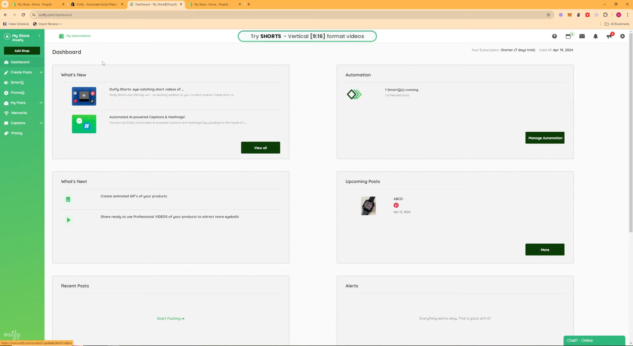The image size is (633, 346).
Task: Click the Manage Automation button
Action: (545, 138)
